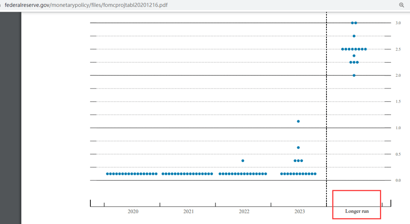Click the zoom magnifier icon in address bar
The width and height of the screenshot is (410, 224).
402,5
